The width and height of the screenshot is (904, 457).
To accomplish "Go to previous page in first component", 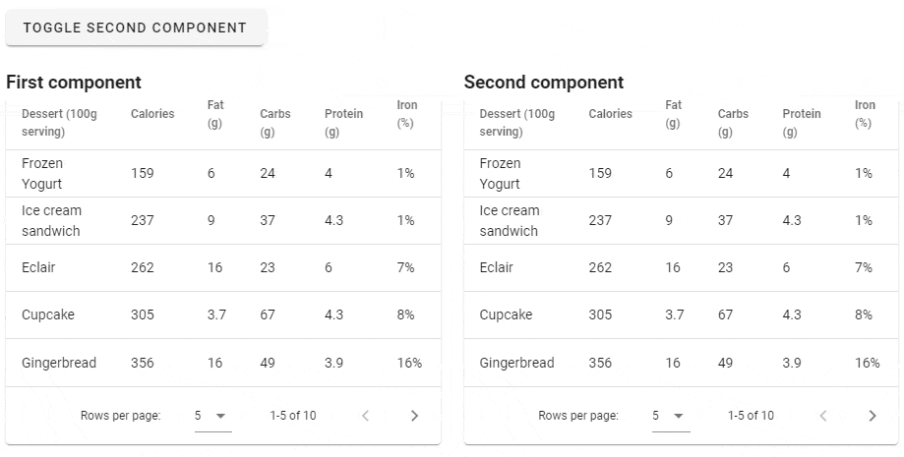I will coord(365,416).
